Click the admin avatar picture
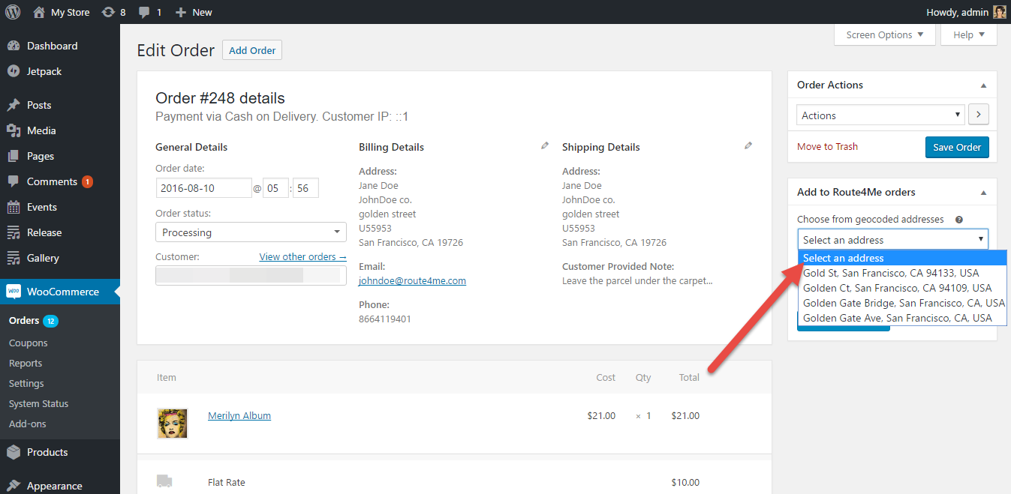 [999, 12]
